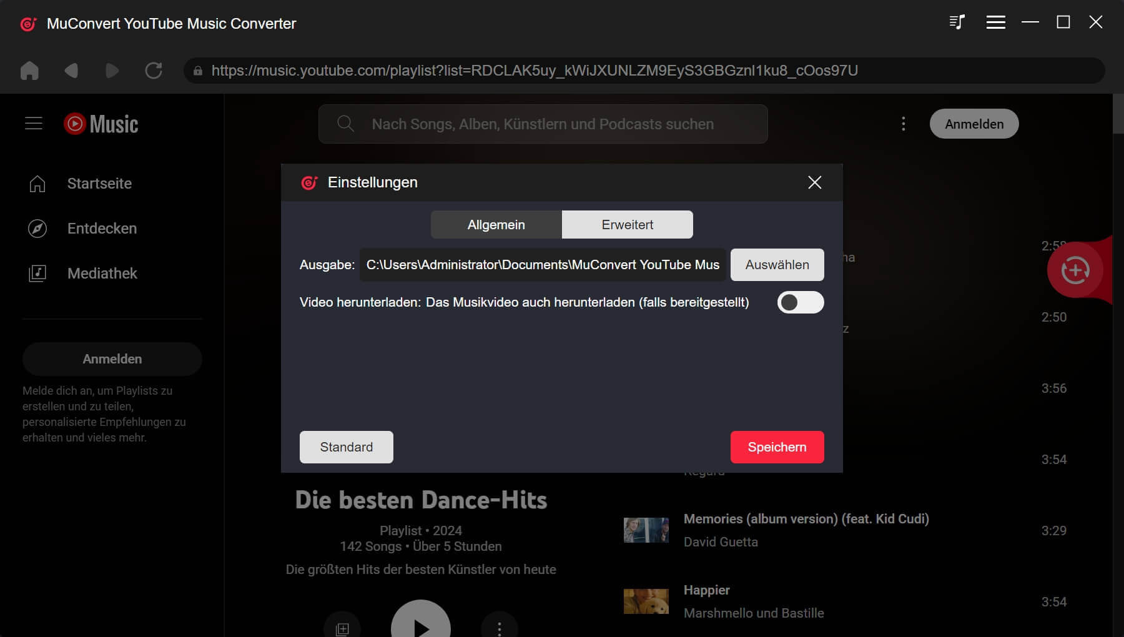Image resolution: width=1124 pixels, height=637 pixels.
Task: Click the Standard reset button
Action: (x=347, y=447)
